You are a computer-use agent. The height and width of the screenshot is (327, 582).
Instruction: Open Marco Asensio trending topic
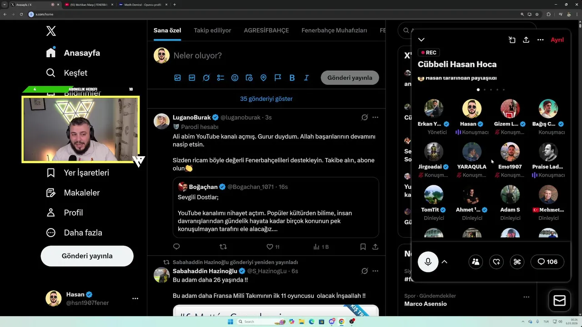(x=426, y=304)
